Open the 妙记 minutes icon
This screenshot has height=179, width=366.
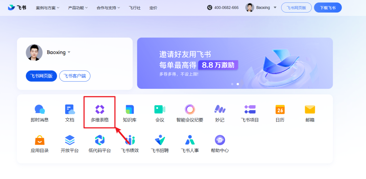(x=220, y=109)
